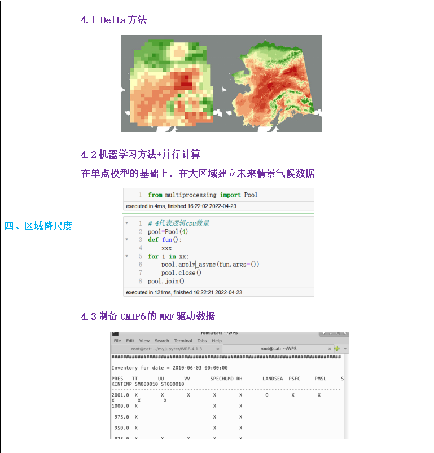Click 'KINTEMP SM000010 ST000010' terminal line
Viewport: 434px width, 453px height.
(148, 384)
